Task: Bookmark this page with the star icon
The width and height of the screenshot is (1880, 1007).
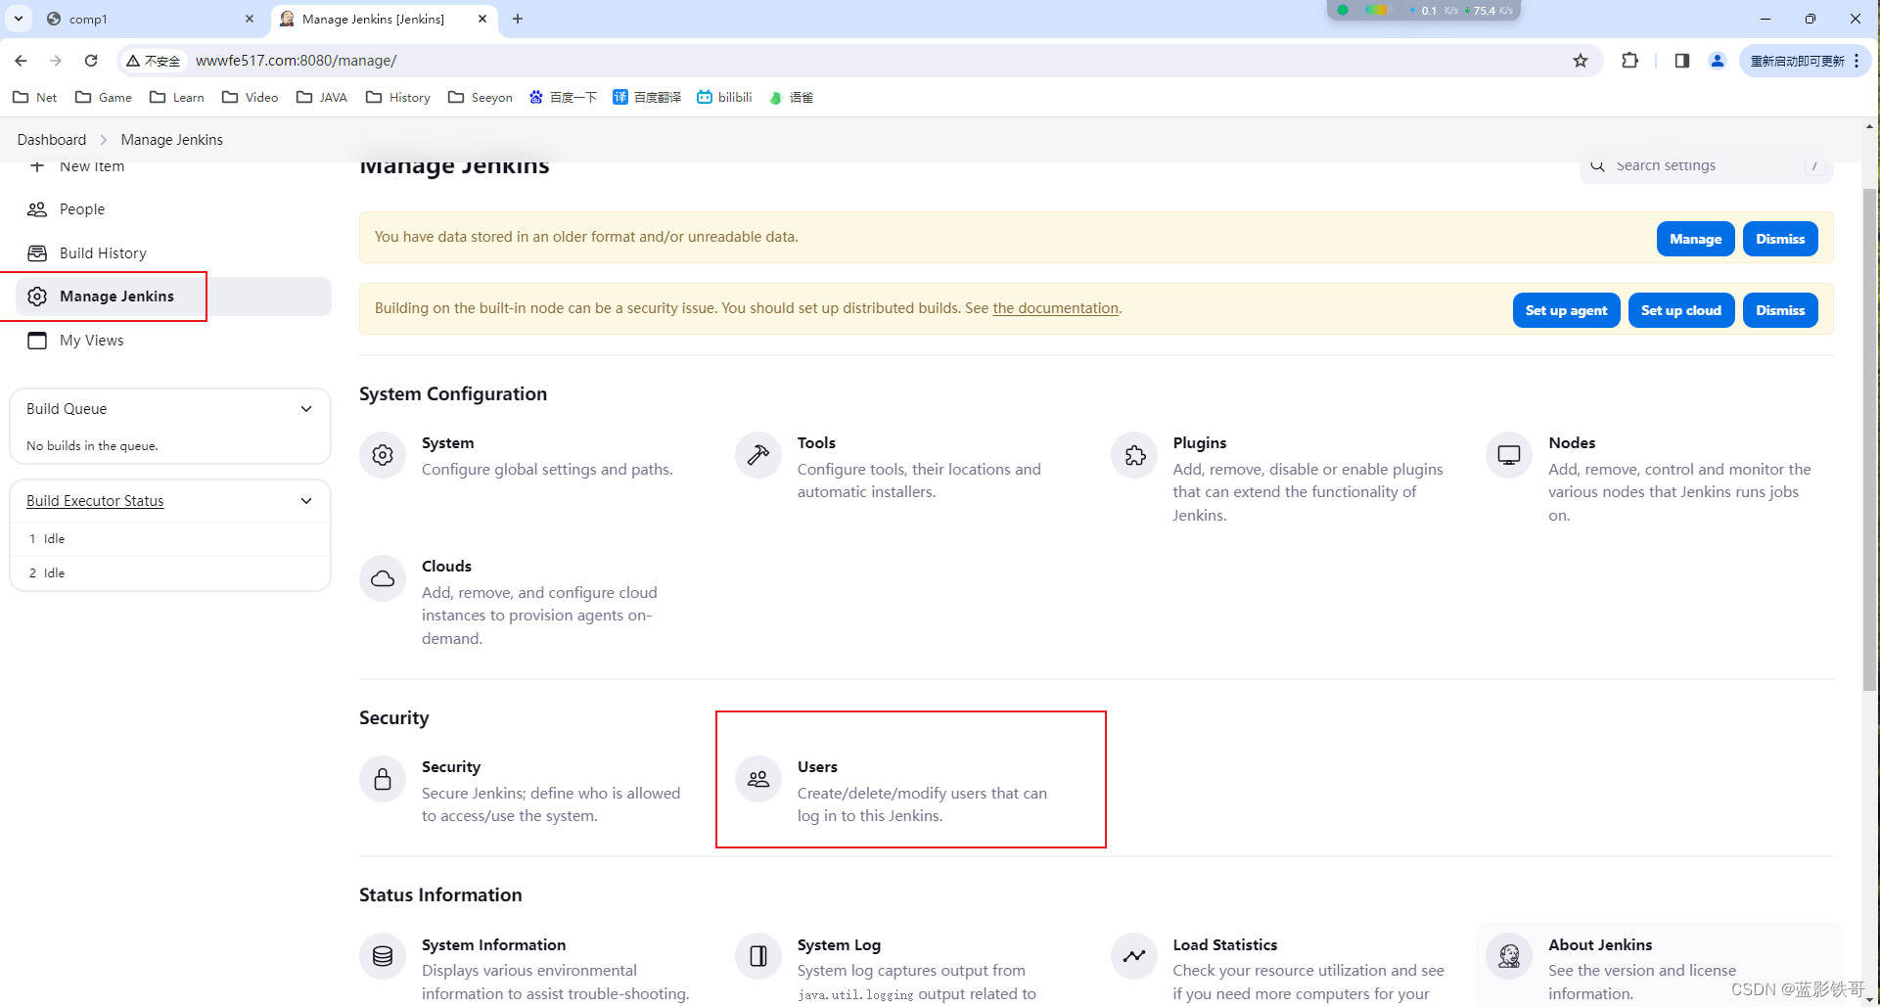Action: pos(1581,61)
